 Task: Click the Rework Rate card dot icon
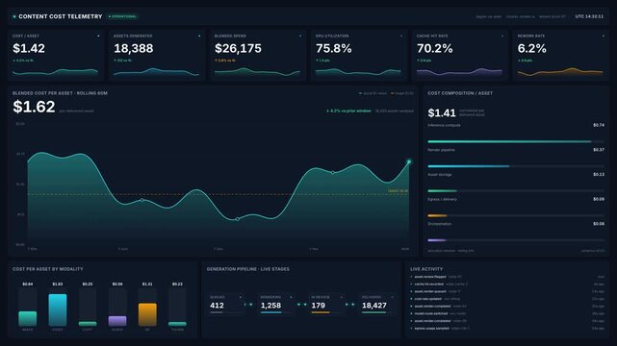click(604, 36)
